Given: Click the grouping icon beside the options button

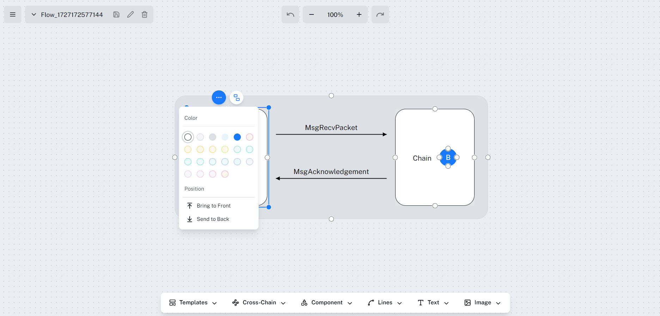Looking at the screenshot, I should pyautogui.click(x=237, y=98).
